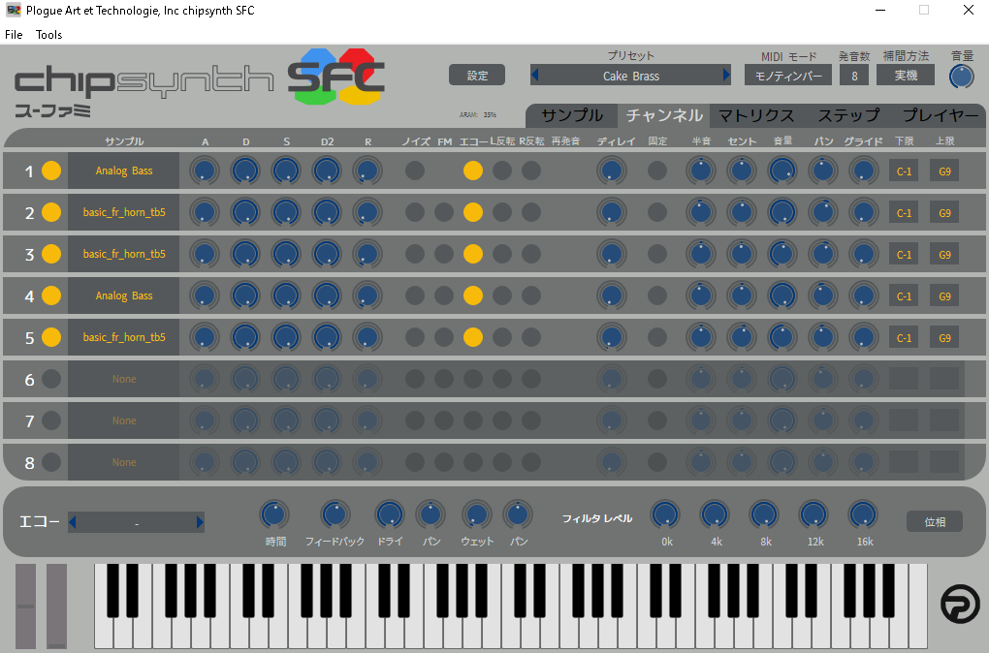
Task: Enable FM on channel 4
Action: (444, 295)
